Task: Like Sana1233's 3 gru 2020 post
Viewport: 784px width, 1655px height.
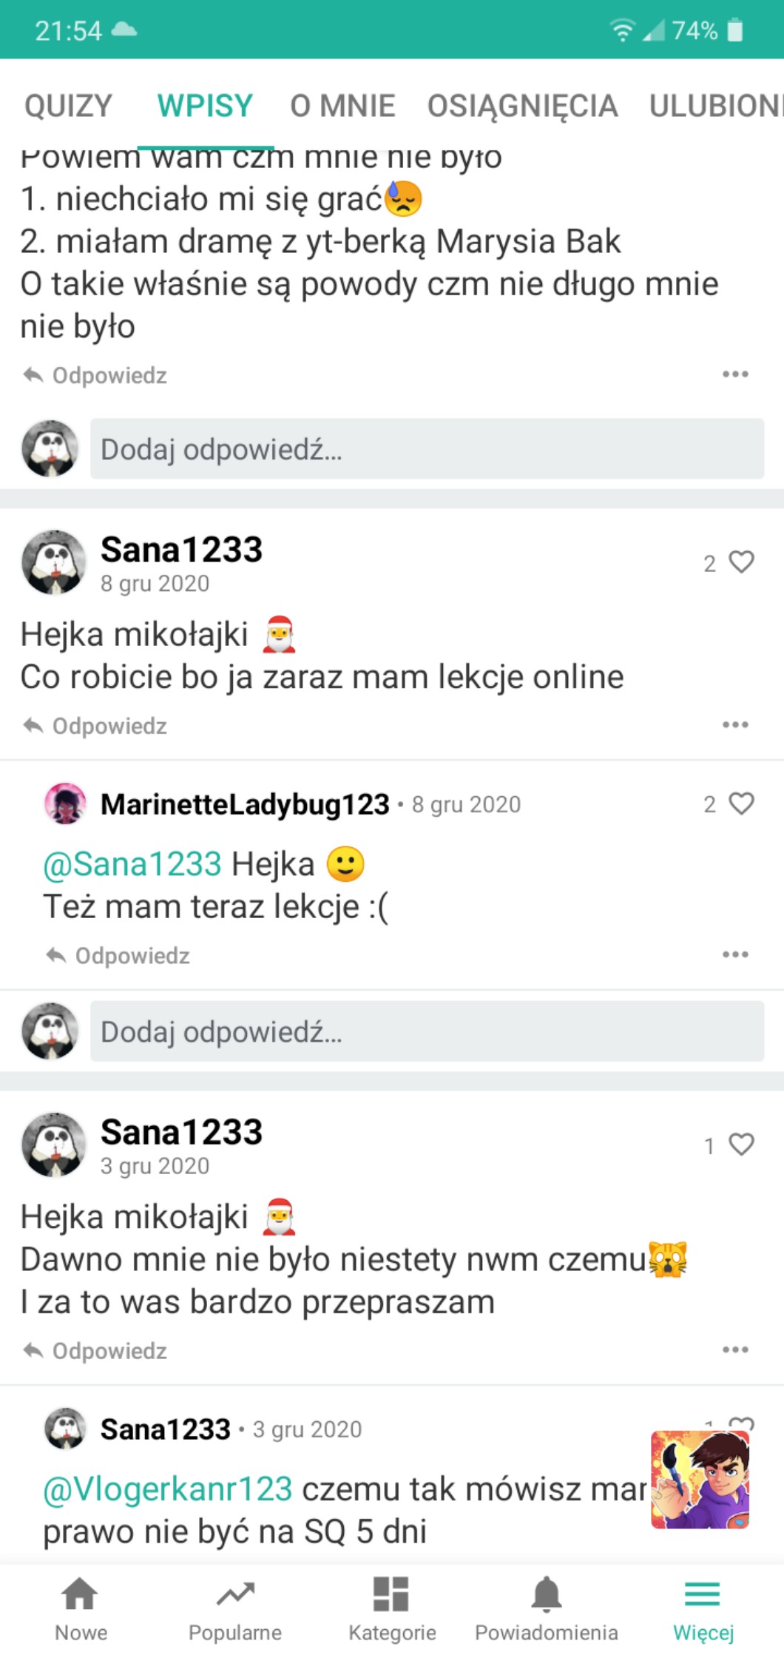Action: coord(741,1145)
